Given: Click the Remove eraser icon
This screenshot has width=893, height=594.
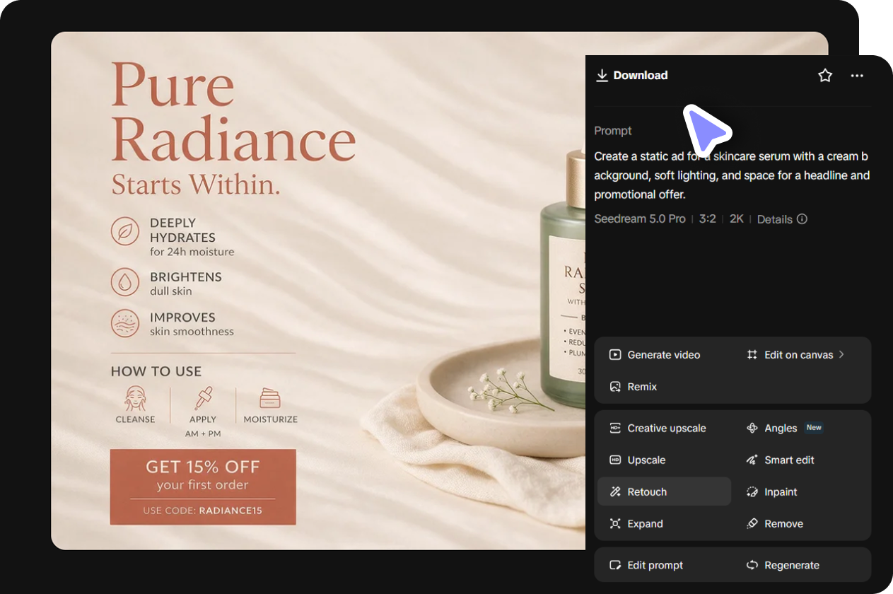Looking at the screenshot, I should 752,524.
